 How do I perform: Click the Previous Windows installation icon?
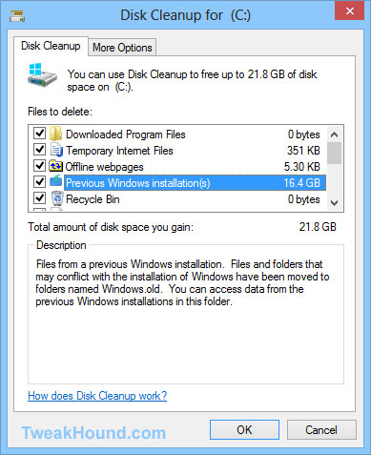click(56, 181)
